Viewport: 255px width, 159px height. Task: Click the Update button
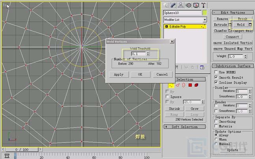tap(232, 150)
